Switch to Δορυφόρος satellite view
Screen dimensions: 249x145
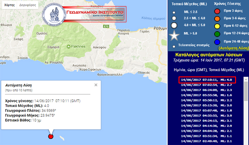tap(27, 6)
